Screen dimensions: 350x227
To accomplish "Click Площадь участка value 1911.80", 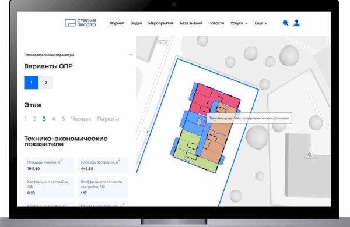I will (x=33, y=169).
